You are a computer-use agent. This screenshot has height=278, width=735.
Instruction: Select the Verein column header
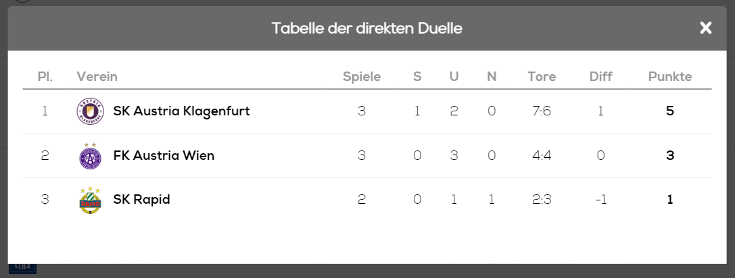(x=97, y=77)
